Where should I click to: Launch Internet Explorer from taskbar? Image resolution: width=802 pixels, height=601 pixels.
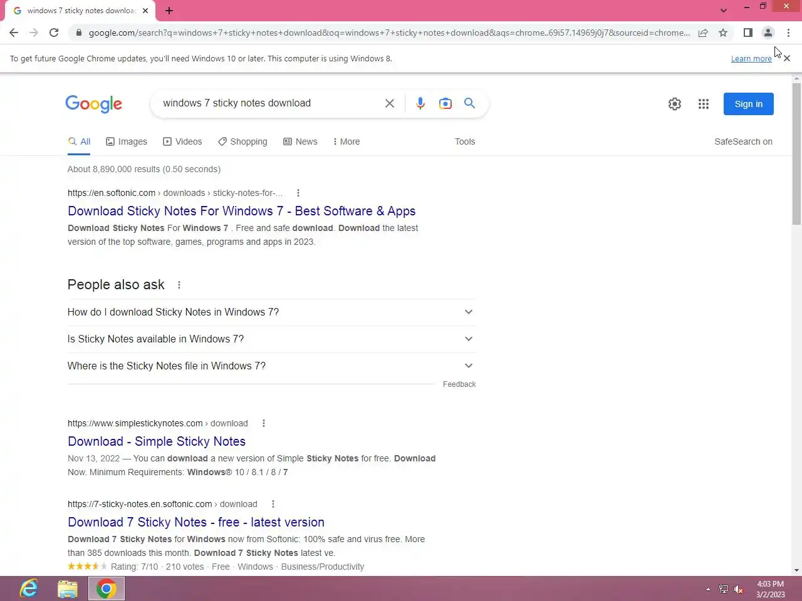(x=29, y=588)
